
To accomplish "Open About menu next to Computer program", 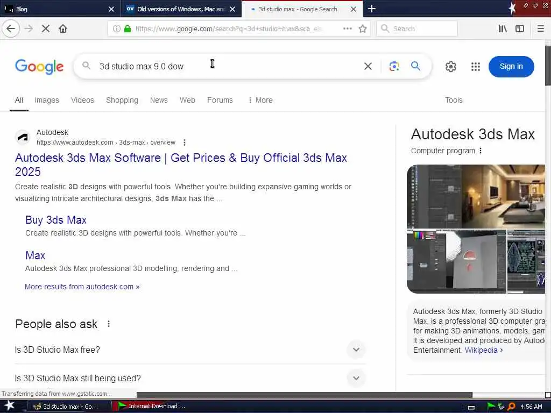I will [481, 151].
